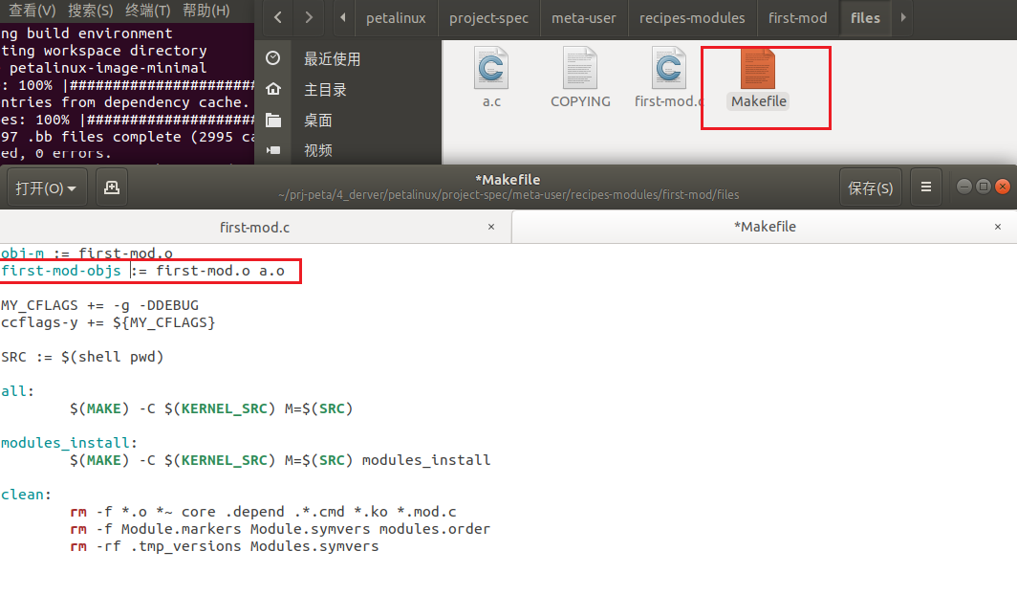1017x595 pixels.
Task: Minimize the gedit window
Action: click(x=964, y=187)
